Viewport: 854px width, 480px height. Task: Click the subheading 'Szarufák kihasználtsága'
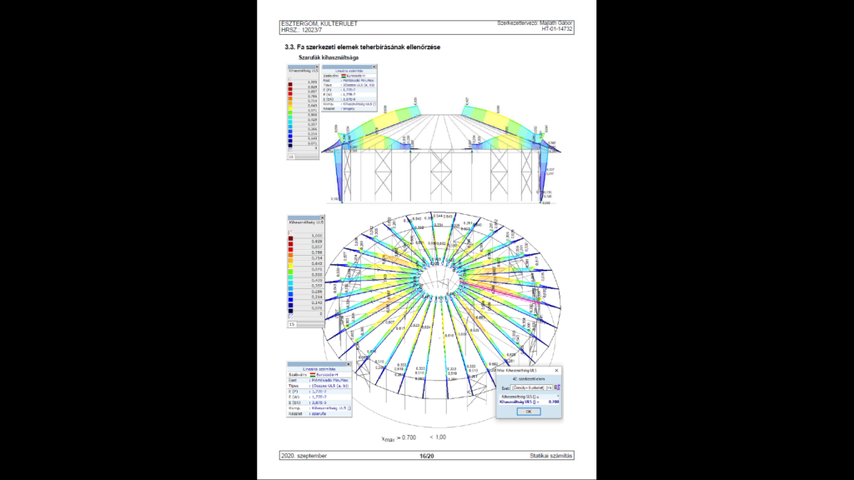click(329, 57)
